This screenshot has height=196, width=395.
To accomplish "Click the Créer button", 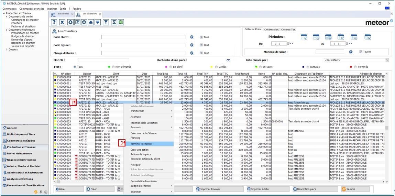I will click(100, 189).
